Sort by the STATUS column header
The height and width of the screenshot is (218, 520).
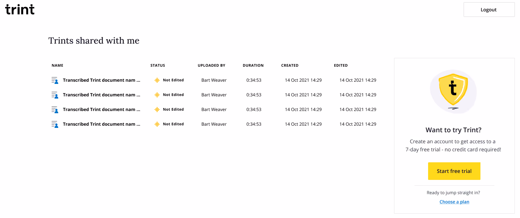158,66
